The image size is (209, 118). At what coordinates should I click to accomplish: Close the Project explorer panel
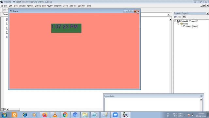[207, 13]
